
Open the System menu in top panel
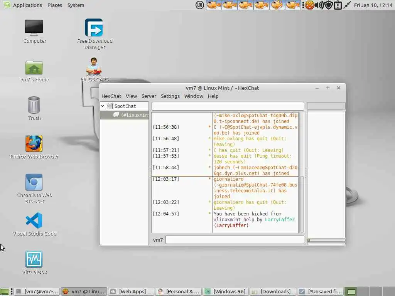click(x=76, y=5)
